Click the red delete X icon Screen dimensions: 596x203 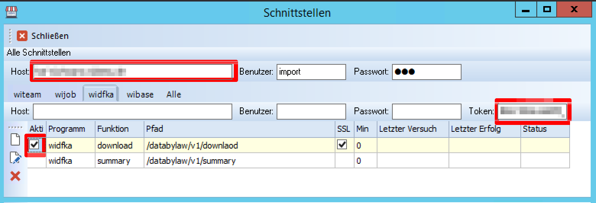15,176
